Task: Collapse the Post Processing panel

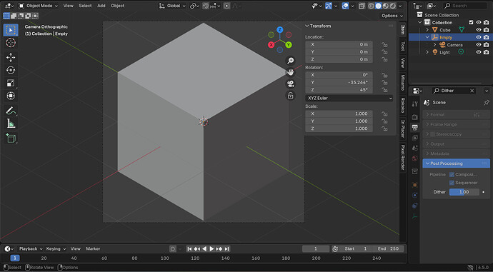Action: coord(457,163)
